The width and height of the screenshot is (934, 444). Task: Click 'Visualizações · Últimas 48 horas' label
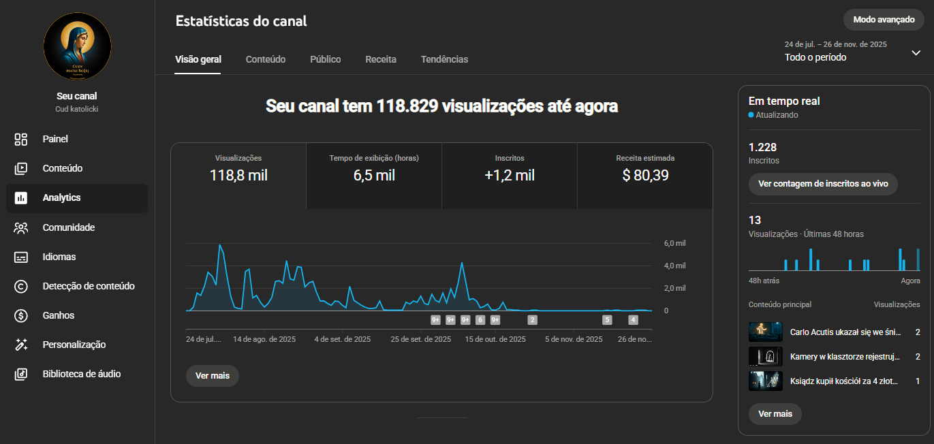click(806, 234)
